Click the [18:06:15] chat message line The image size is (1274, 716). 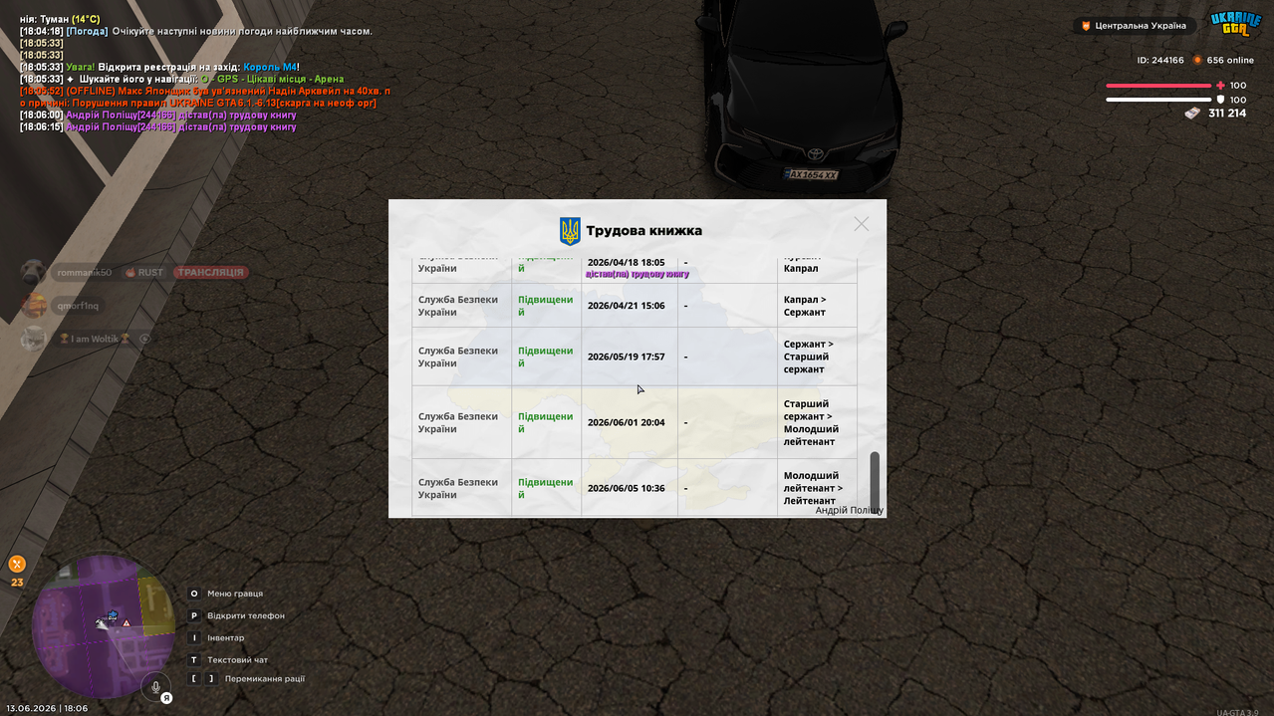157,126
